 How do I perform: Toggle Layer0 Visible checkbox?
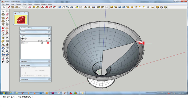tap(42, 43)
